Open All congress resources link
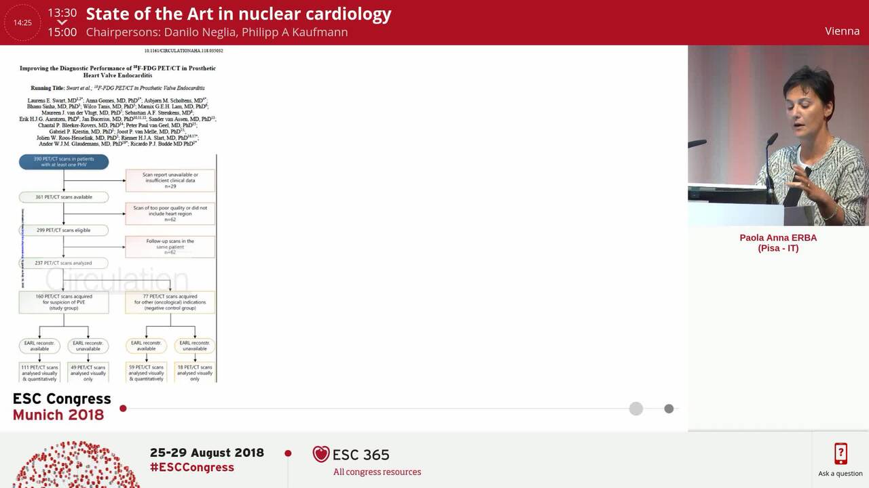This screenshot has width=869, height=488. pos(377,472)
